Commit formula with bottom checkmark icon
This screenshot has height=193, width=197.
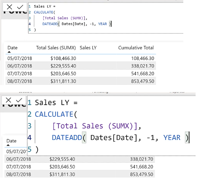point(19,100)
